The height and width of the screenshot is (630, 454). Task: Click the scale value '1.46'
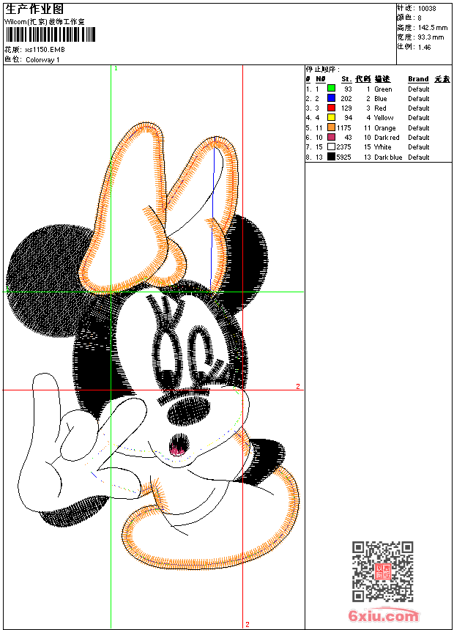point(424,47)
